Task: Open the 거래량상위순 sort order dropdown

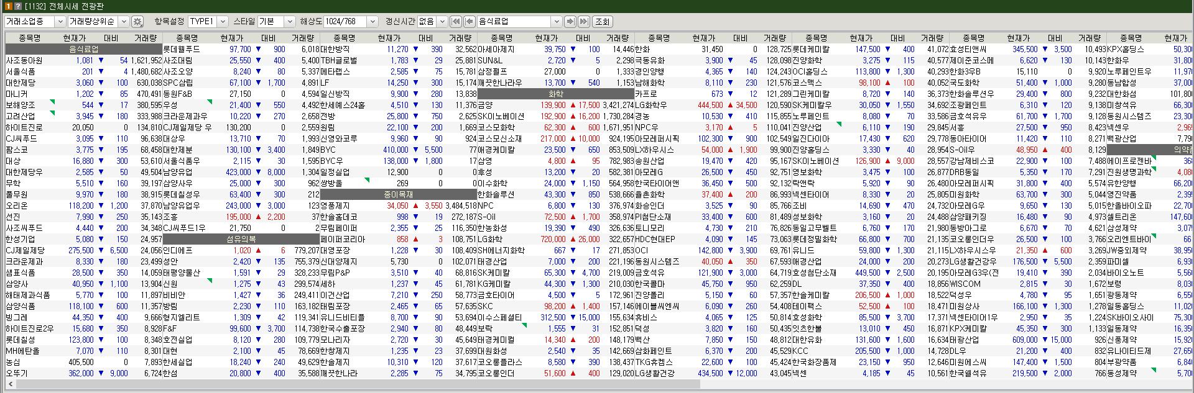Action: point(98,22)
